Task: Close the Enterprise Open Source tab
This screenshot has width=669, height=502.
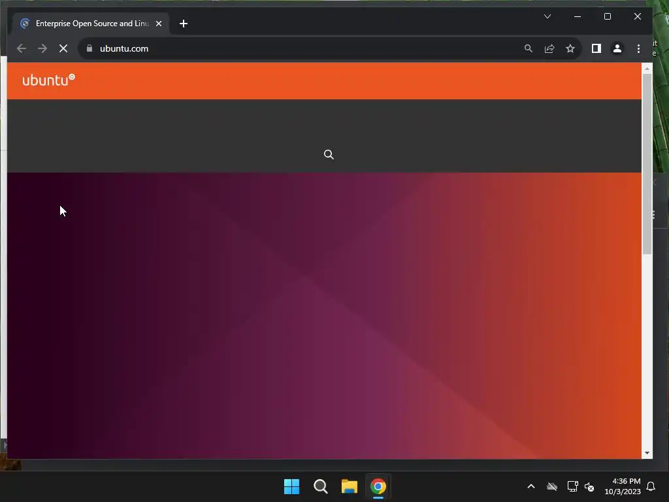Action: [x=159, y=24]
